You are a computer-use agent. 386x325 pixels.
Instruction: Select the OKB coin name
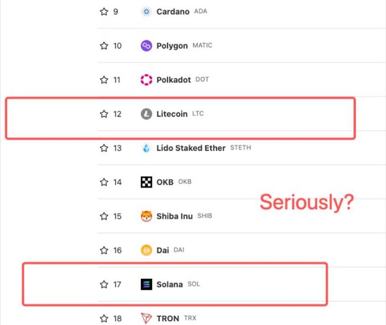tap(165, 182)
